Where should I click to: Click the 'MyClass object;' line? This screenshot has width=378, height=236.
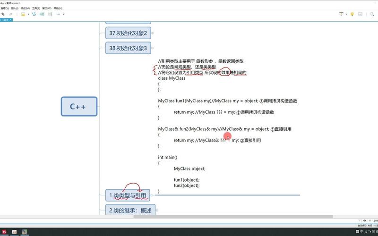189,169
